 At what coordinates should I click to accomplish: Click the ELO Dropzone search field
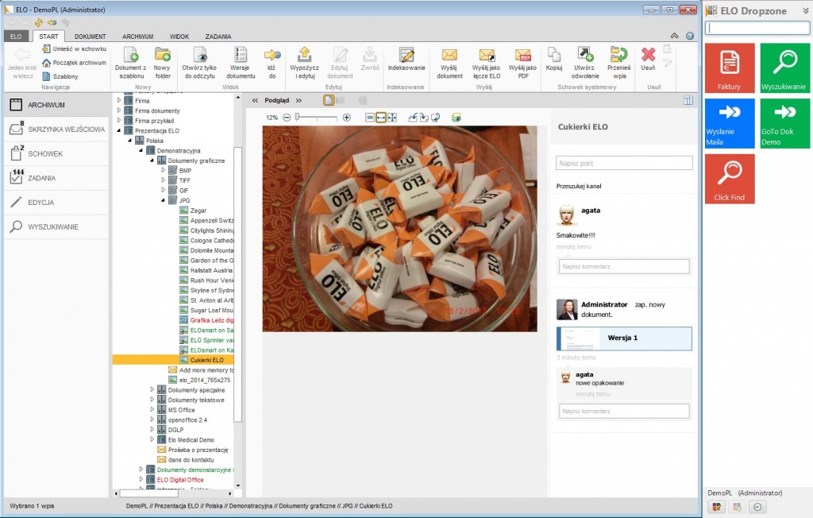[x=757, y=28]
